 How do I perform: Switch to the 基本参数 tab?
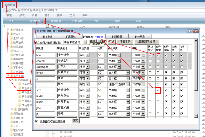click(x=47, y=37)
